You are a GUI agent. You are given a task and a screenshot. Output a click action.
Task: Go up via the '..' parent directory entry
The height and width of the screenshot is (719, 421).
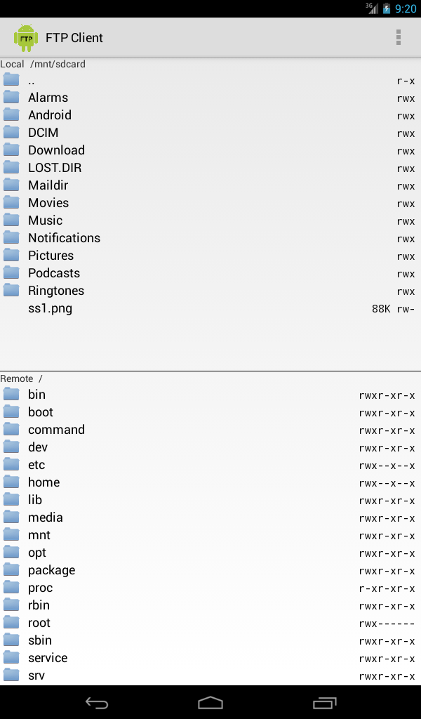click(32, 80)
